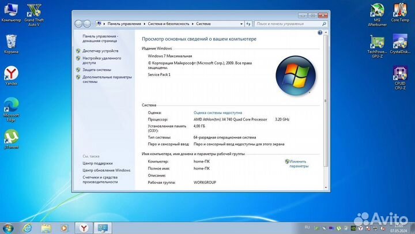This screenshot has height=234, width=415.
Task: Click Система и безопасность breadcrumb item
Action: coord(168,24)
